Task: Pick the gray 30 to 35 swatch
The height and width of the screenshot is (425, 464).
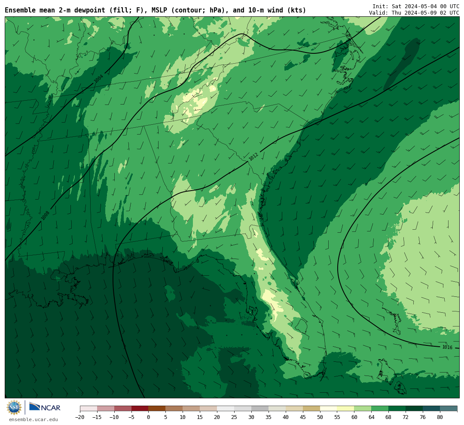Action: pos(260,409)
